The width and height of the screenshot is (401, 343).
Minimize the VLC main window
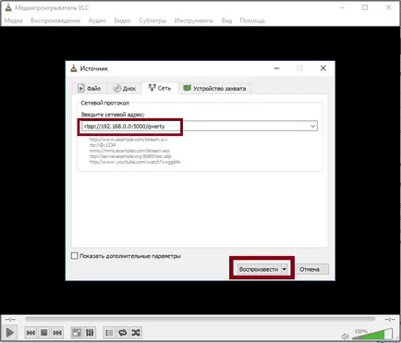point(342,7)
